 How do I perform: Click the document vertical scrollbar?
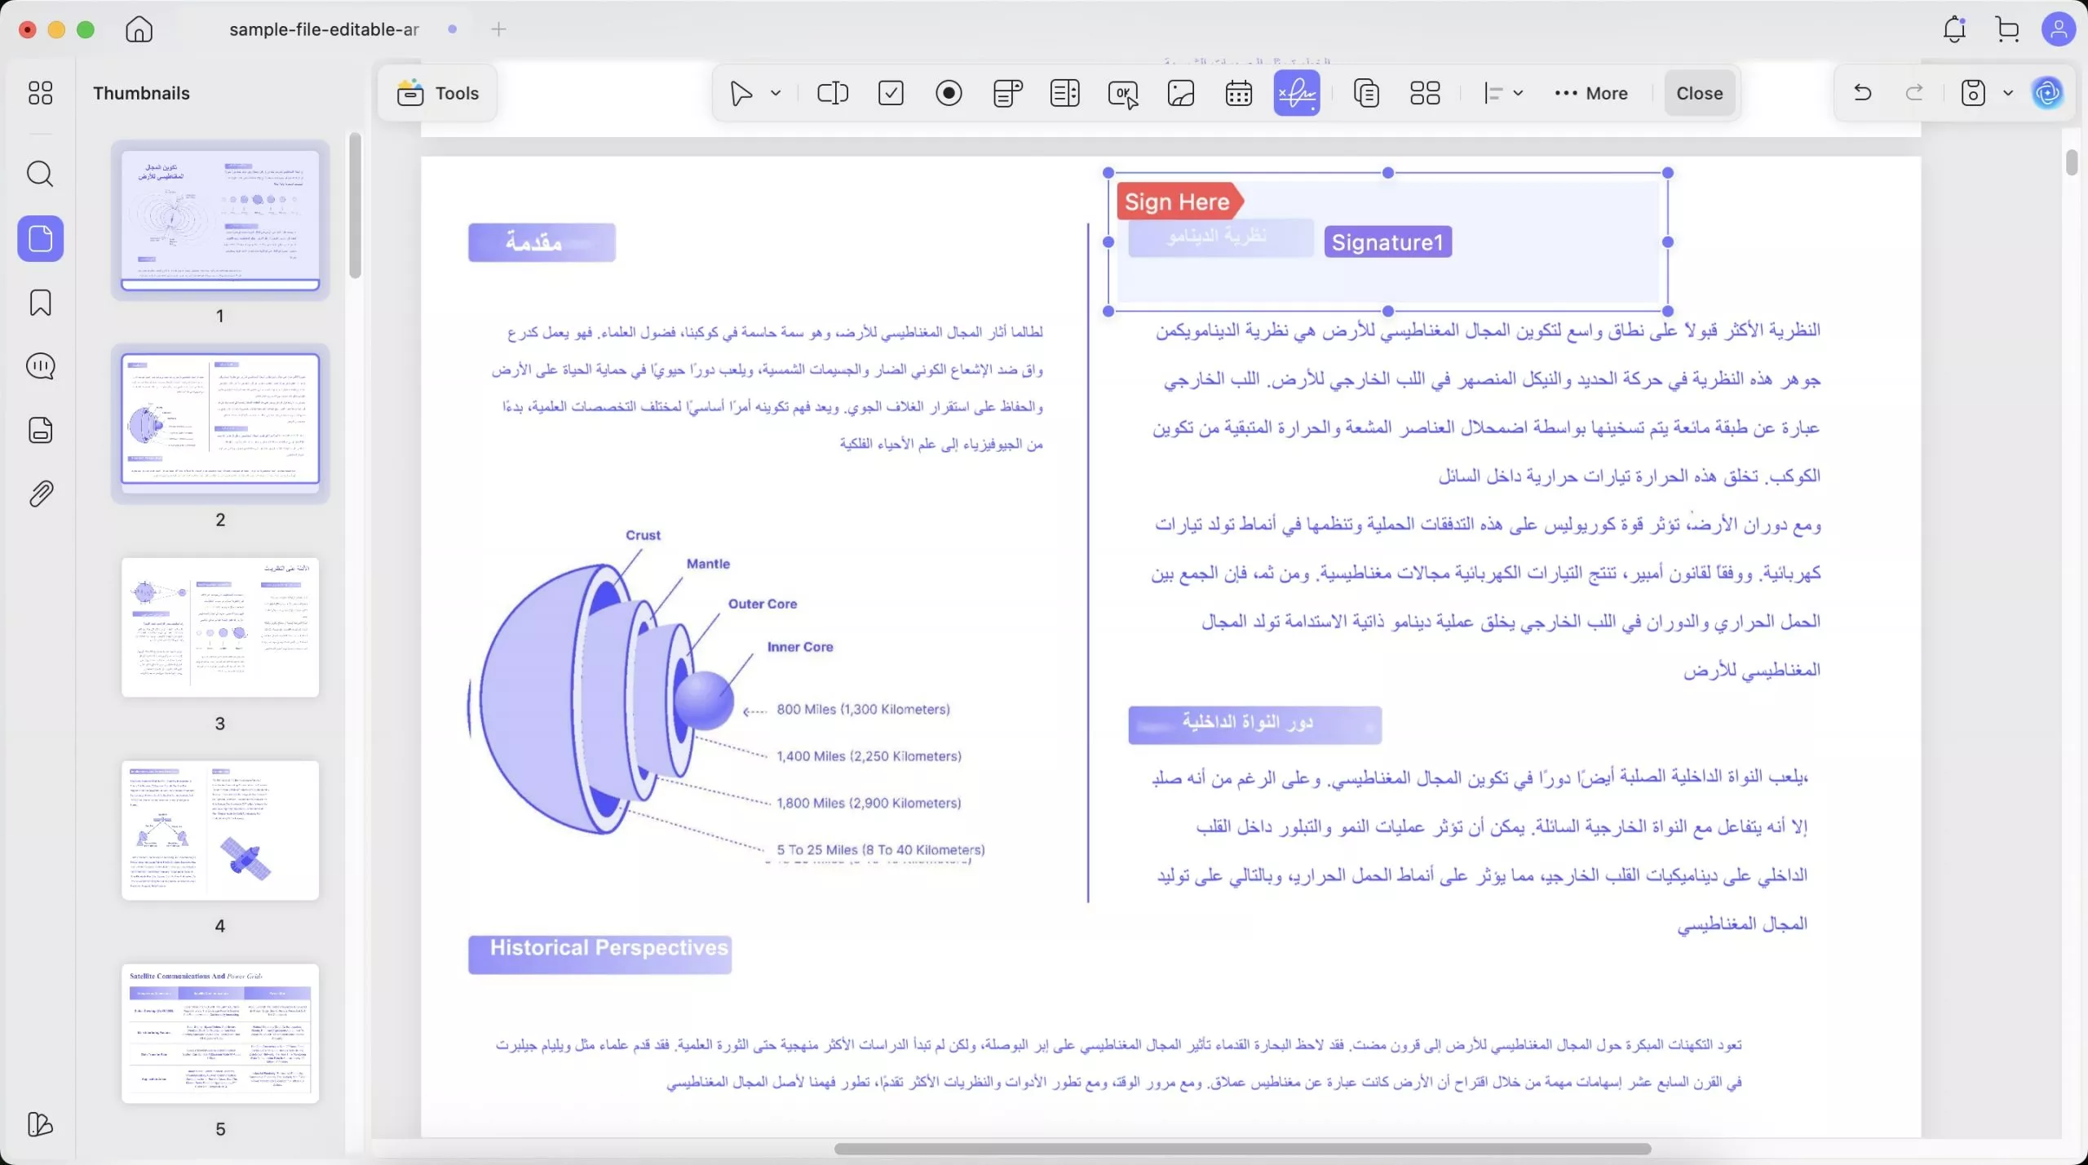click(2073, 162)
